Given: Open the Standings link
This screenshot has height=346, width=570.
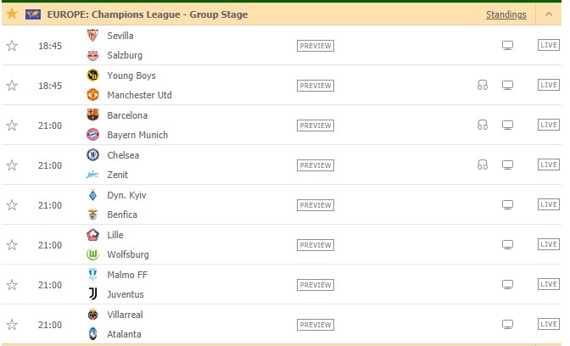Looking at the screenshot, I should point(506,14).
